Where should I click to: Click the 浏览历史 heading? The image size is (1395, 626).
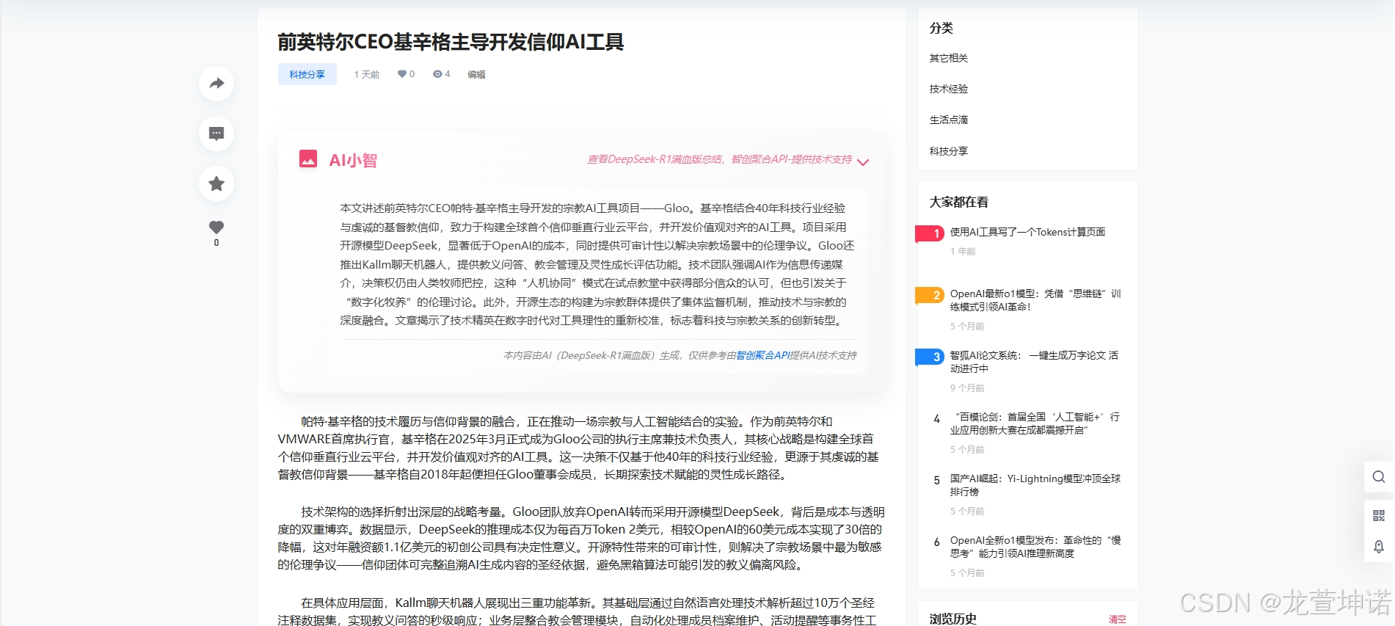[953, 619]
